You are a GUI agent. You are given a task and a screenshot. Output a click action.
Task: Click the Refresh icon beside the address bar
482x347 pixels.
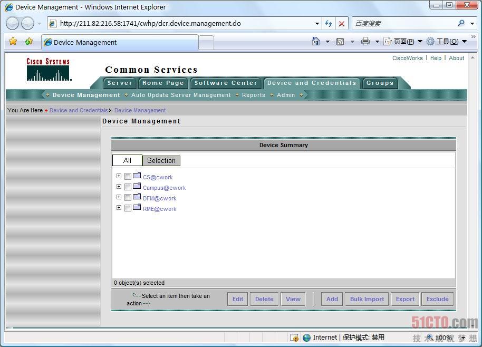[x=329, y=23]
